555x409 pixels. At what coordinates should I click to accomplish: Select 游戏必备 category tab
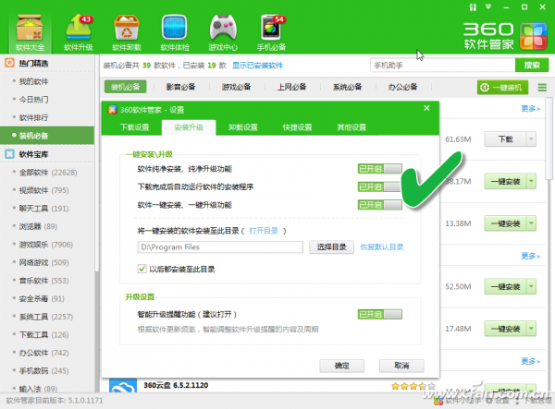click(x=236, y=87)
